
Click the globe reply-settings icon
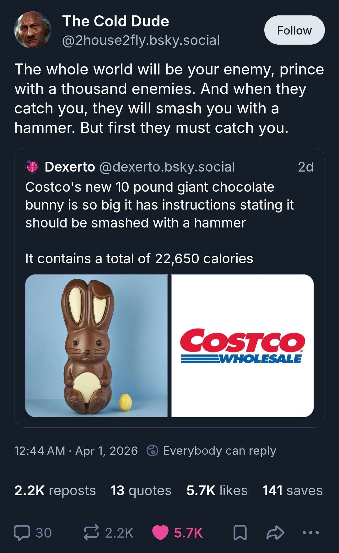(153, 451)
